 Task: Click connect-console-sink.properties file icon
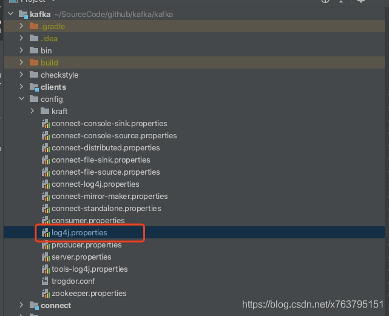tap(46, 124)
